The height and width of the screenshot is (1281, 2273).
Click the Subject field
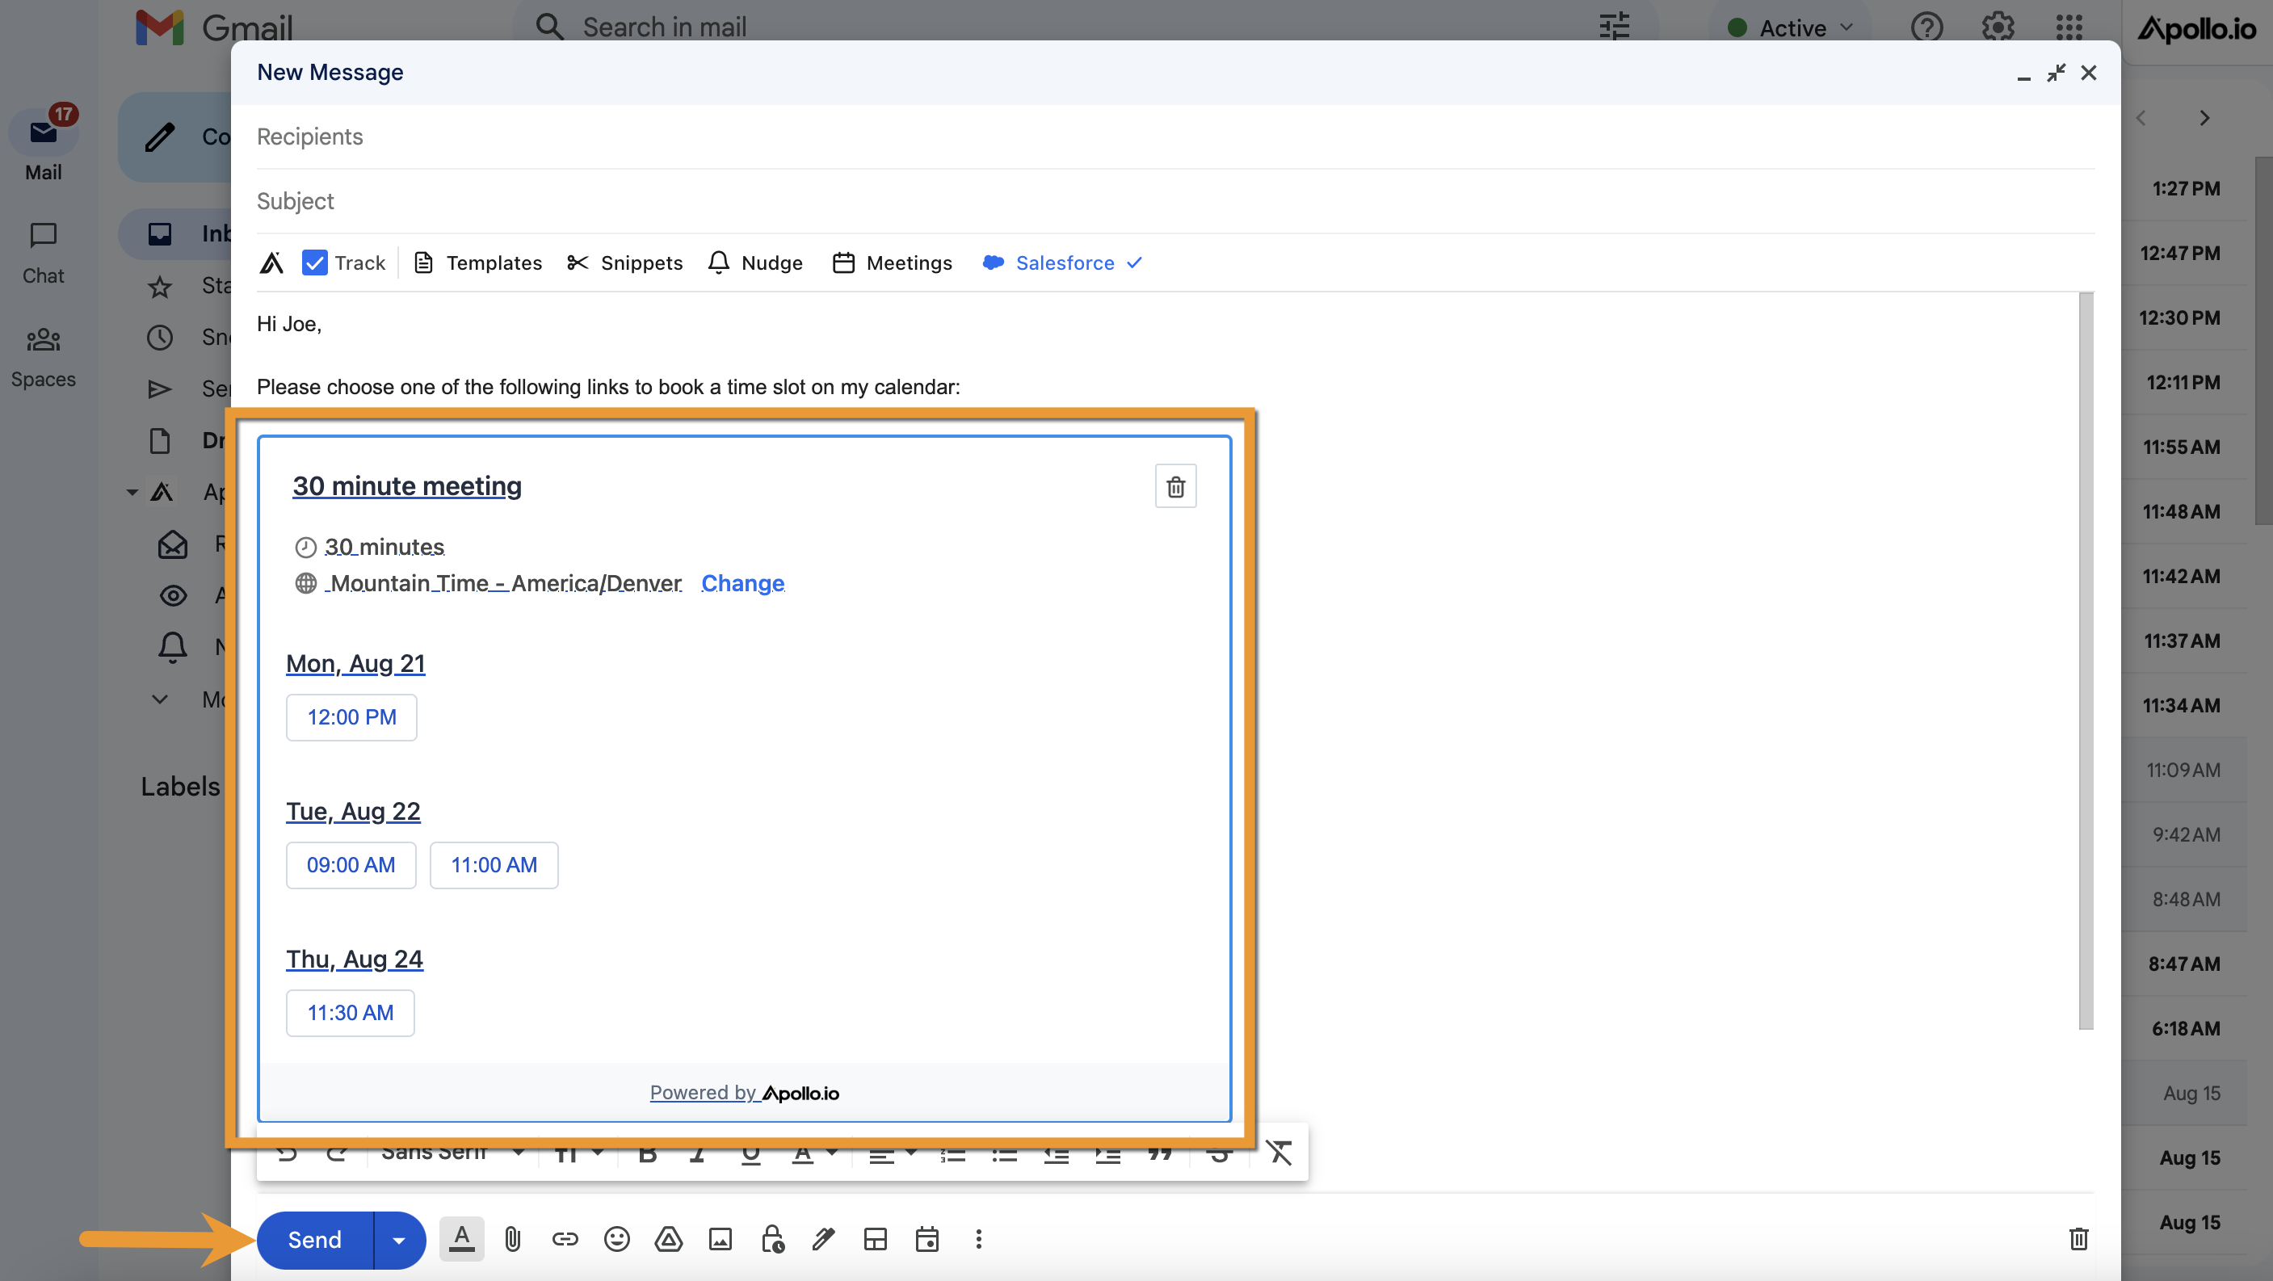coord(1175,201)
